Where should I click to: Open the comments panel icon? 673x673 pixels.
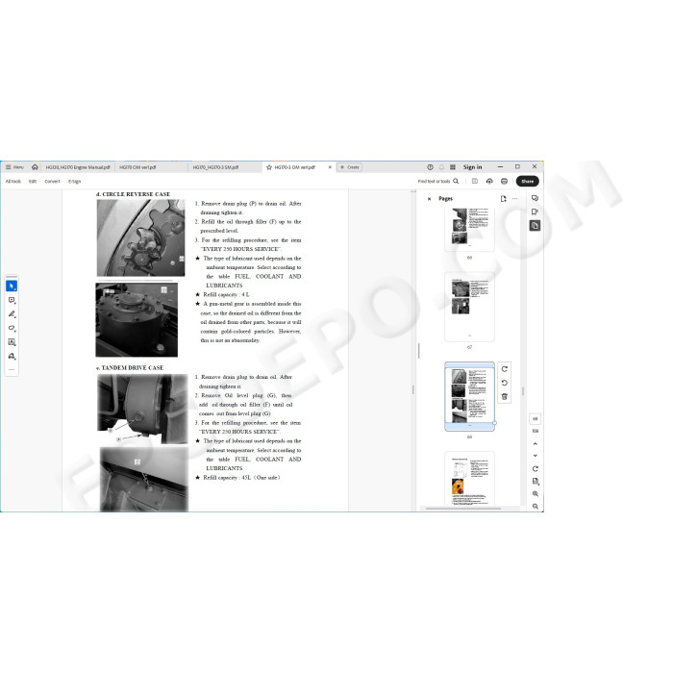(535, 198)
